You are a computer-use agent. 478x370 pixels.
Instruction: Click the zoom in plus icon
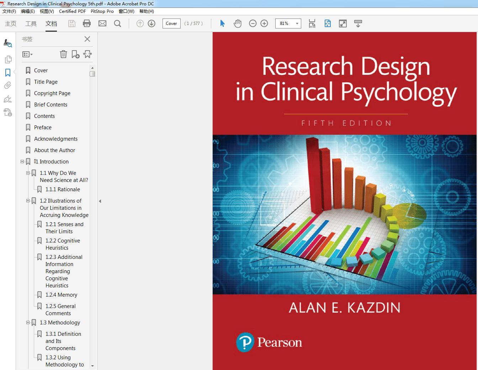point(264,24)
